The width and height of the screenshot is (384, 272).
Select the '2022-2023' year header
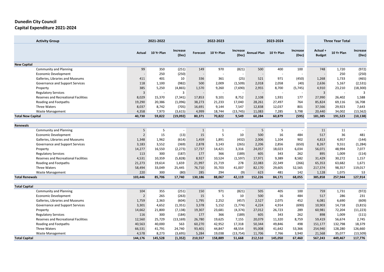pos(216,41)
